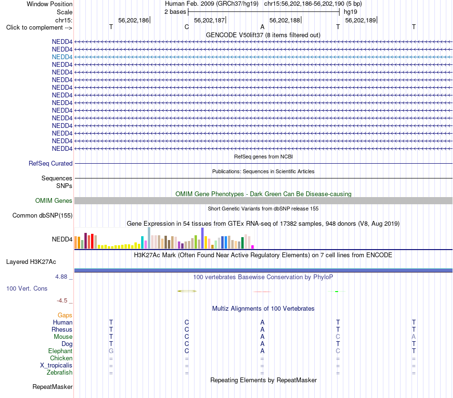Click 'Short Genetic Variants from dbSNP release 155'
This screenshot has height=398, width=453.
tap(263, 209)
